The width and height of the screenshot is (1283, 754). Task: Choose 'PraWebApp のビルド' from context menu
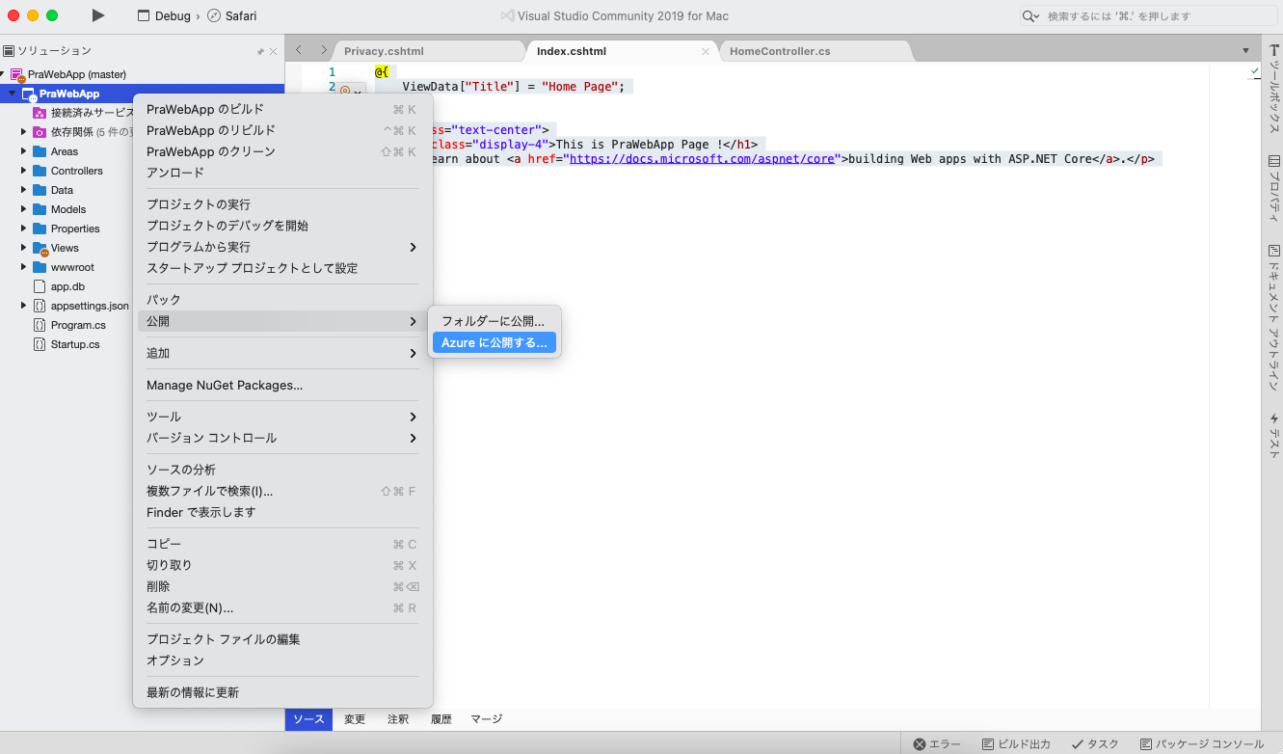point(282,109)
